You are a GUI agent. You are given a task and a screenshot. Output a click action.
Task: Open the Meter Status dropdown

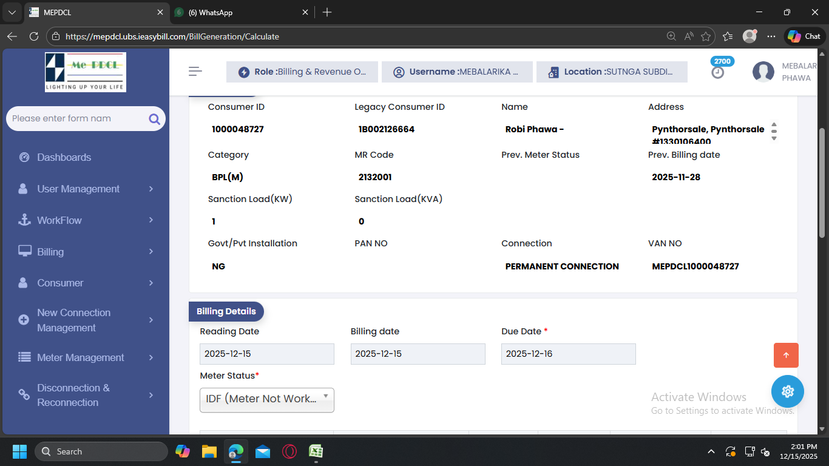[266, 399]
